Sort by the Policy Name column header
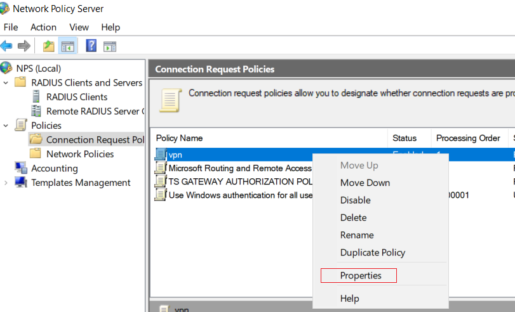Screen dimensions: 515x312 point(179,138)
